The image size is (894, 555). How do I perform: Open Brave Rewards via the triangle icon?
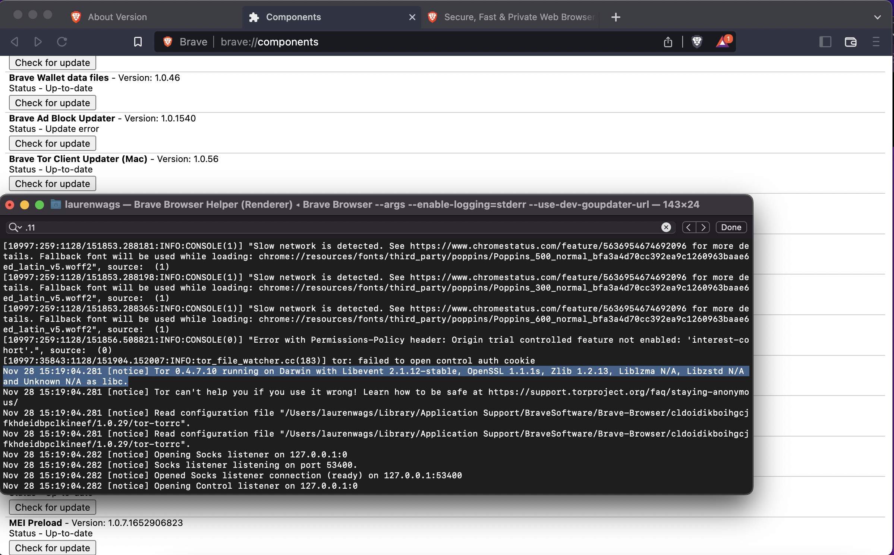tap(723, 42)
